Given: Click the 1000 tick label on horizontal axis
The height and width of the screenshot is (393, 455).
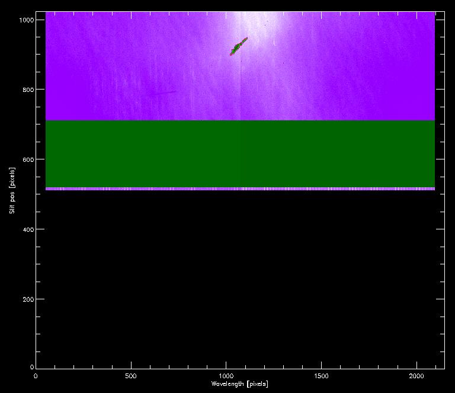Looking at the screenshot, I should [226, 376].
